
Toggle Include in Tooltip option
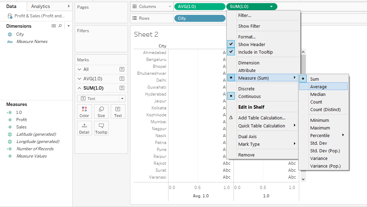(x=231, y=52)
